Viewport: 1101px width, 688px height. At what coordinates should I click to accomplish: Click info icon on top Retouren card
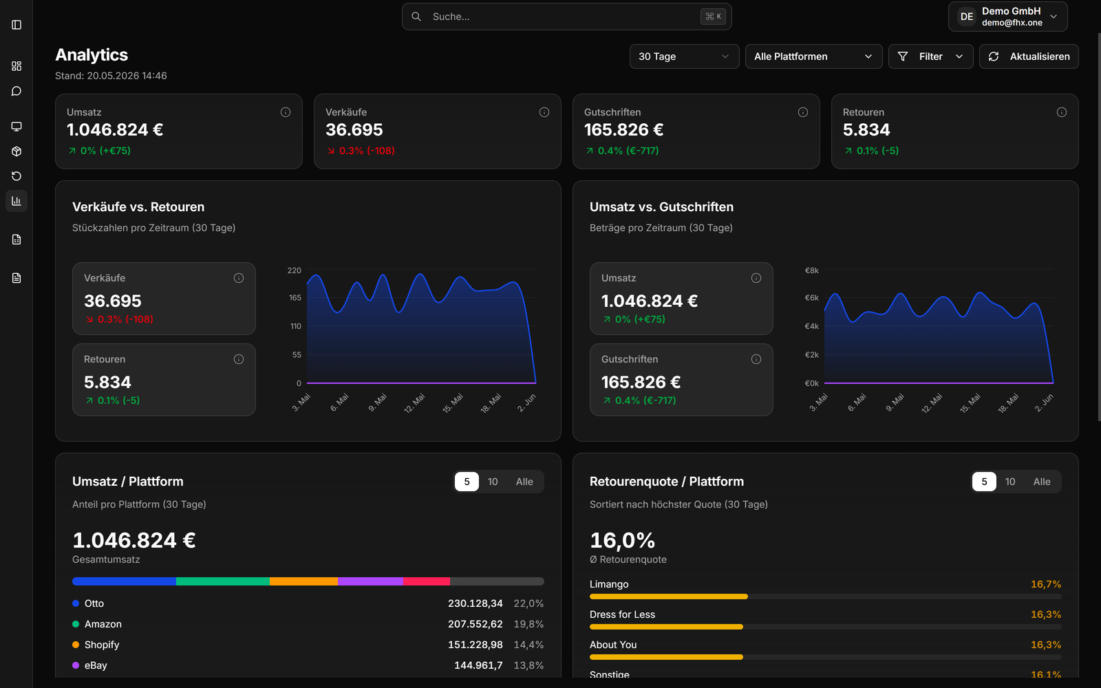(1062, 112)
